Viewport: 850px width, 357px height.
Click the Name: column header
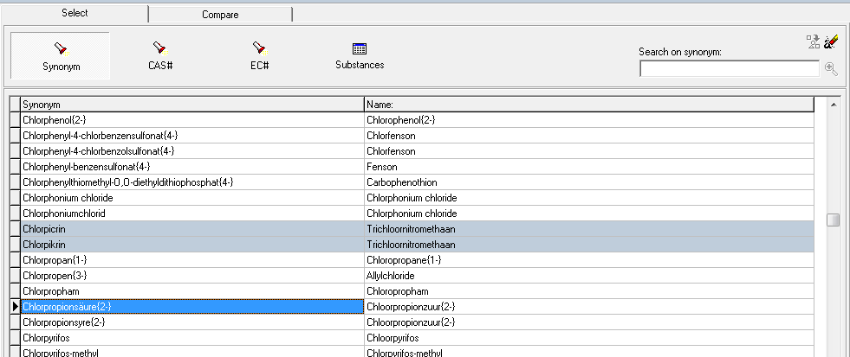588,104
